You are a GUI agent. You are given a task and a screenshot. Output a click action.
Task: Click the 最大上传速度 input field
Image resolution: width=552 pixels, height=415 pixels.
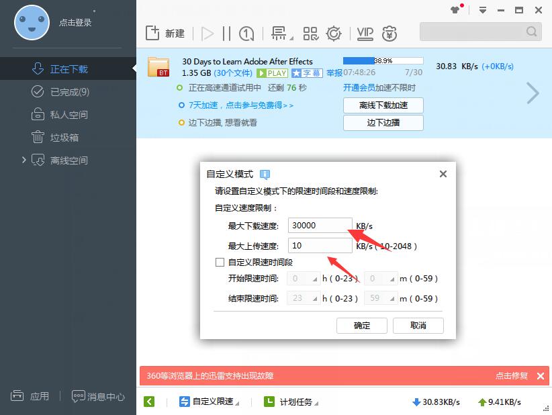pyautogui.click(x=320, y=245)
